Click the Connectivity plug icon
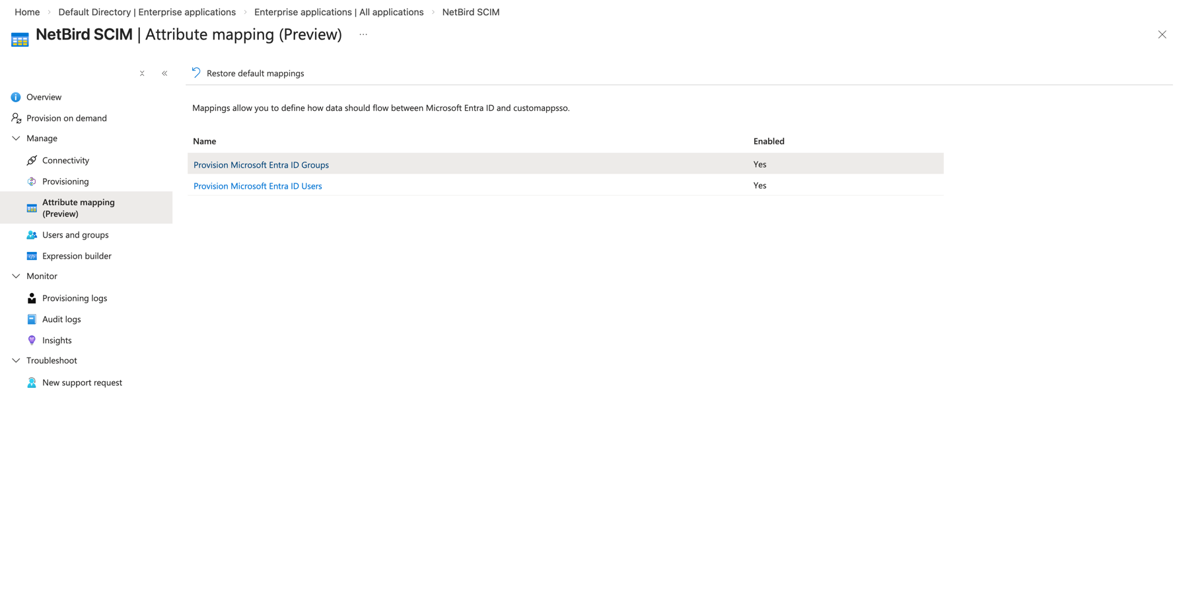Screen dimensions: 1177x599 [x=32, y=160]
